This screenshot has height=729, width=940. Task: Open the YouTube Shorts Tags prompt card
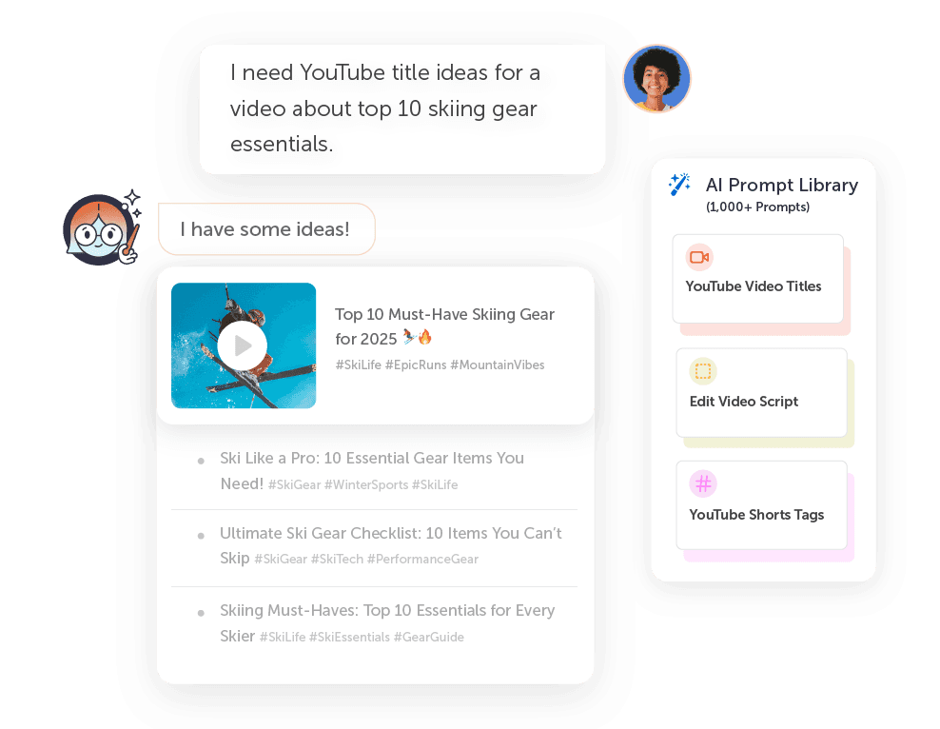pyautogui.click(x=761, y=504)
